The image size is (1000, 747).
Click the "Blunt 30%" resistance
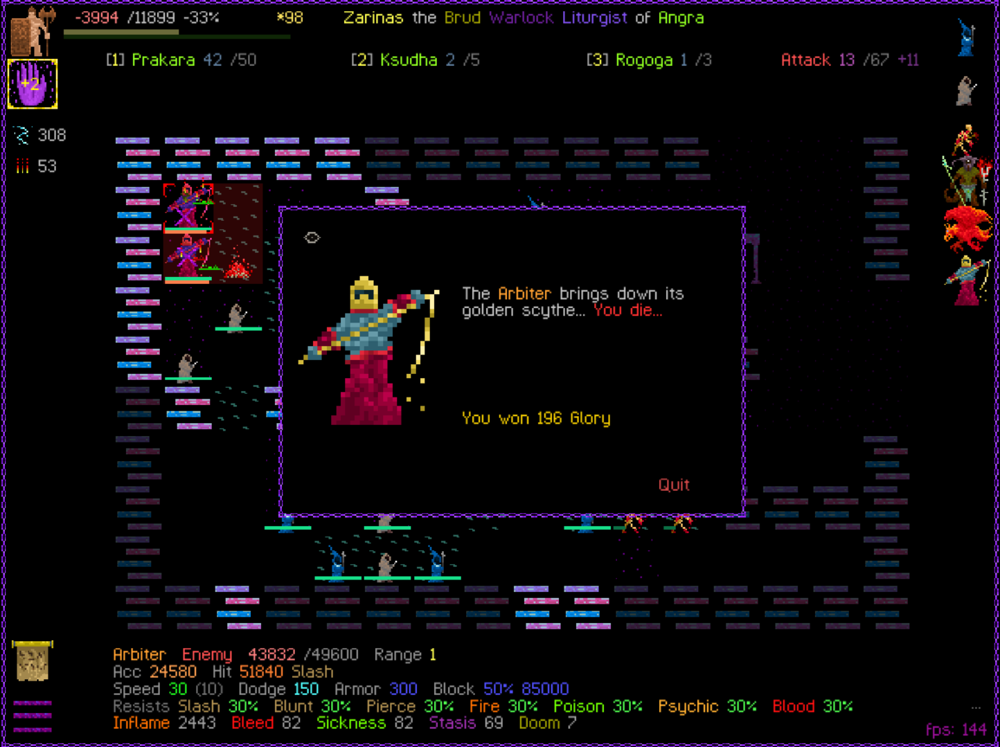coord(312,706)
